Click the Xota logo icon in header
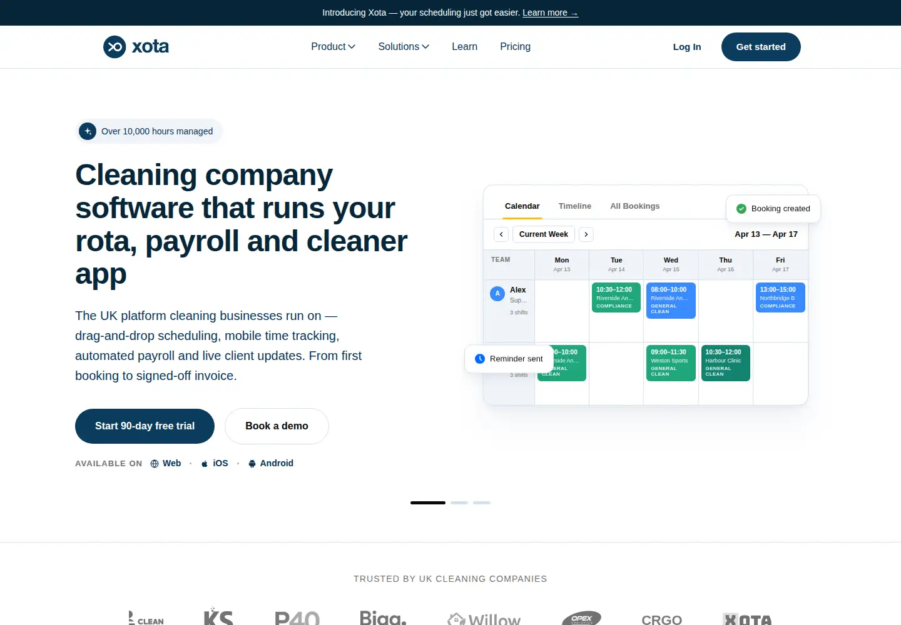The height and width of the screenshot is (625, 901). click(115, 47)
